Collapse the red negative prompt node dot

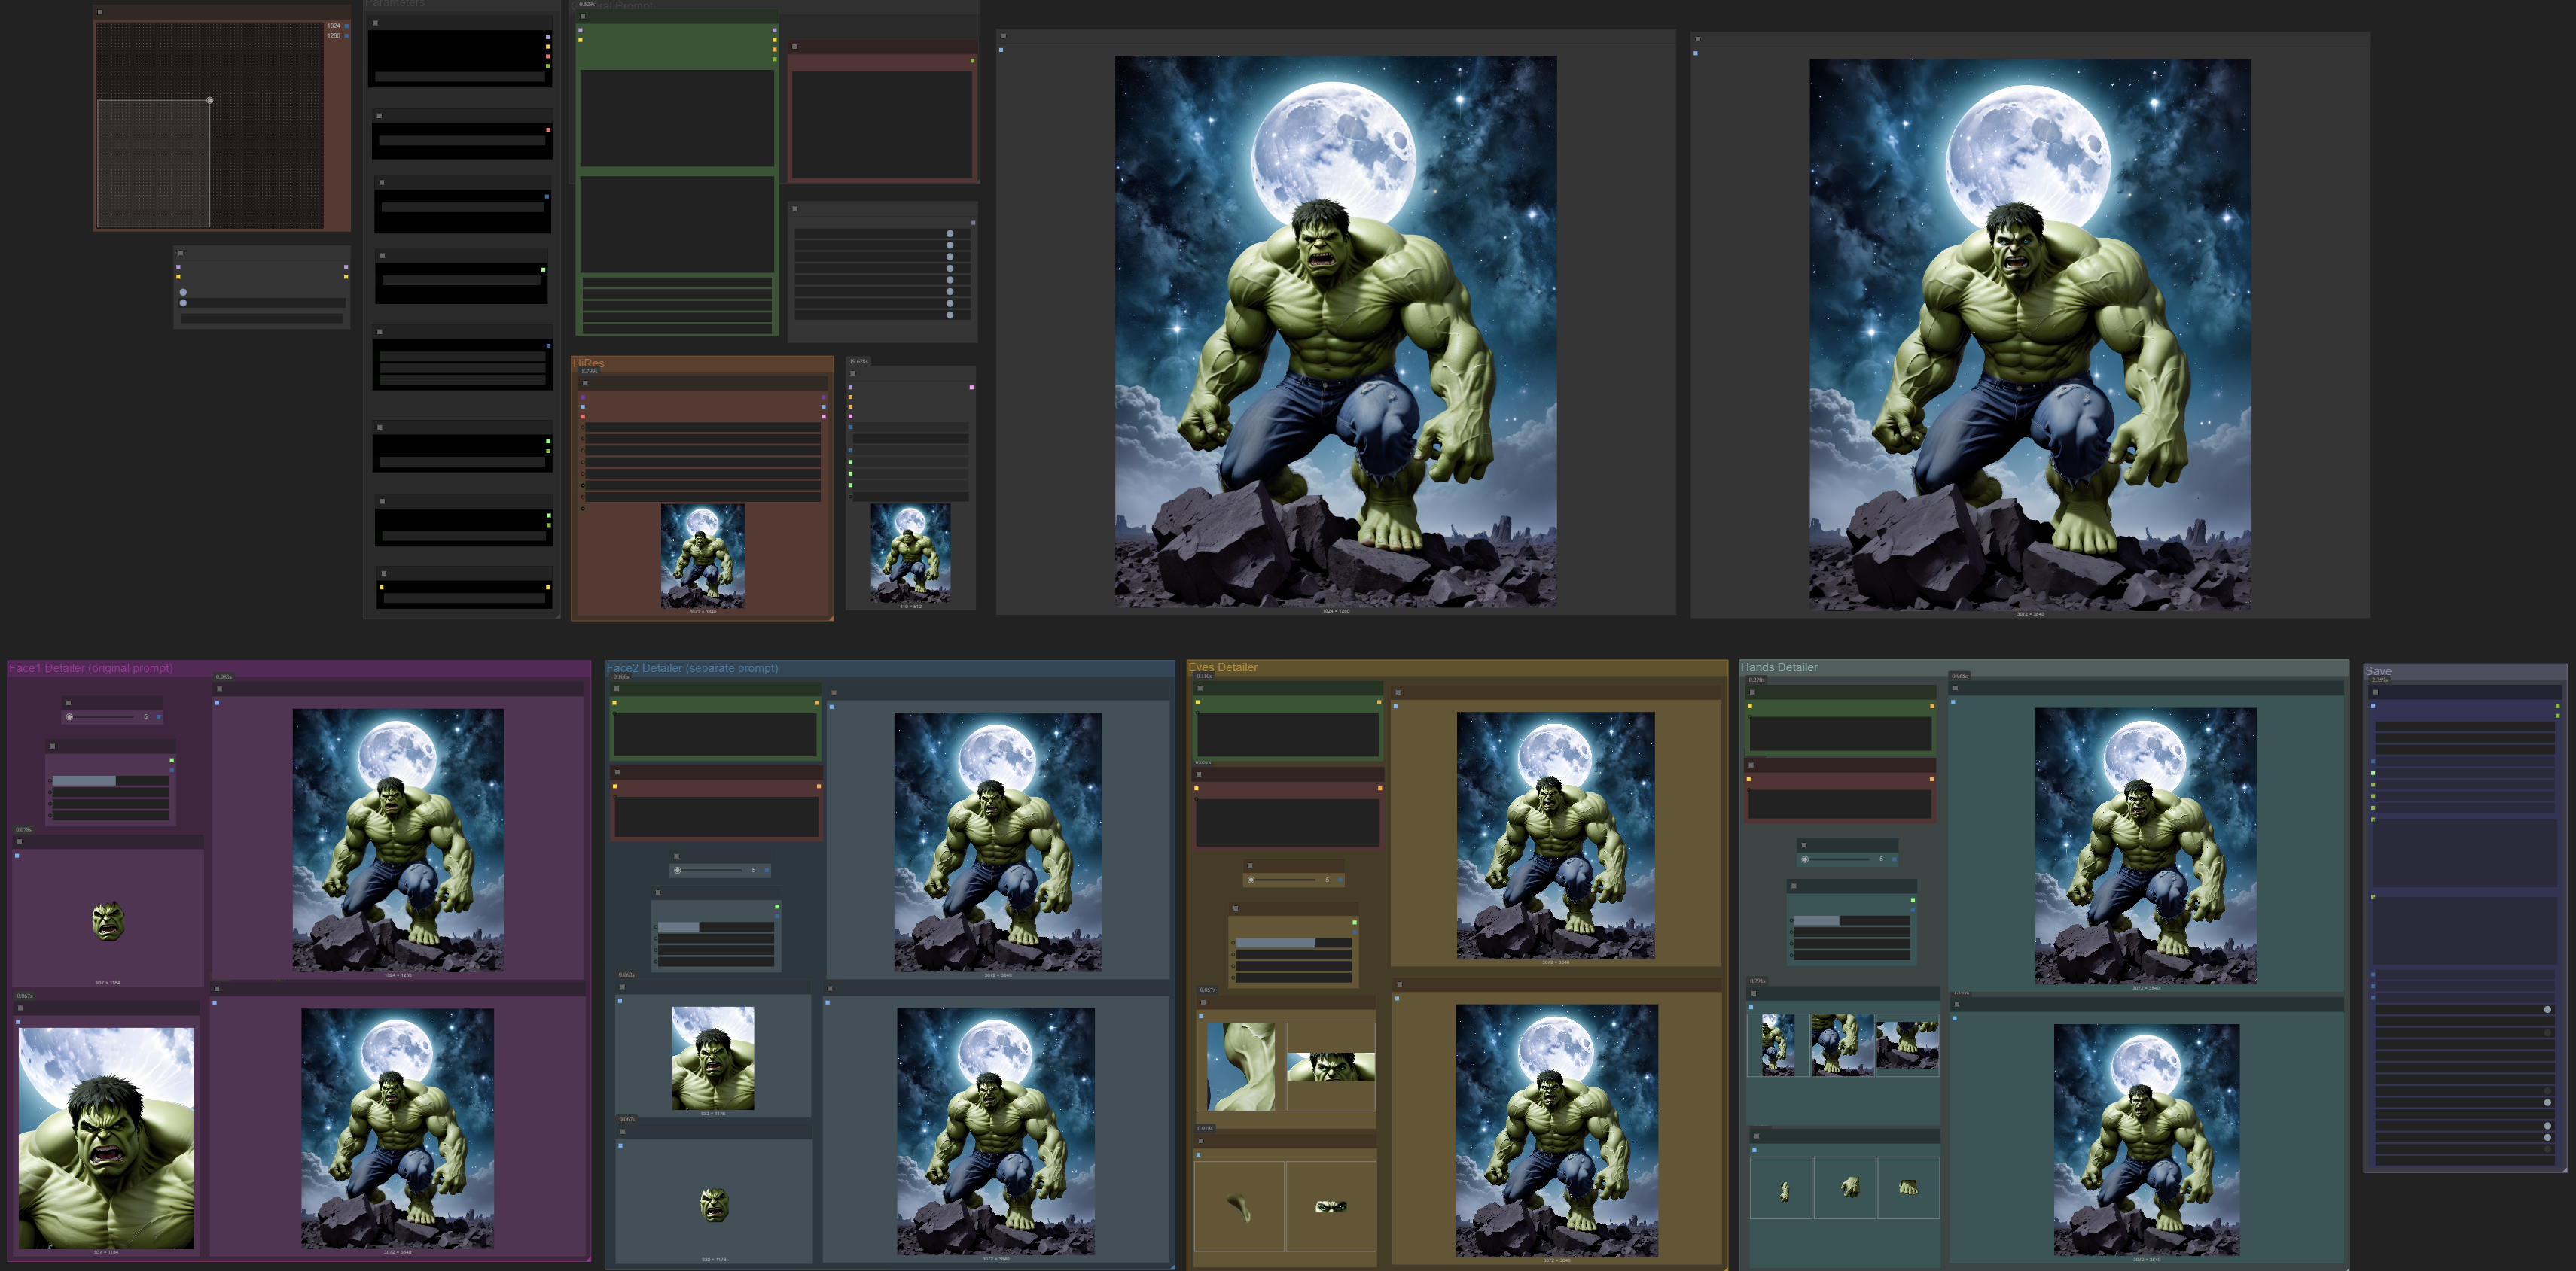click(795, 46)
